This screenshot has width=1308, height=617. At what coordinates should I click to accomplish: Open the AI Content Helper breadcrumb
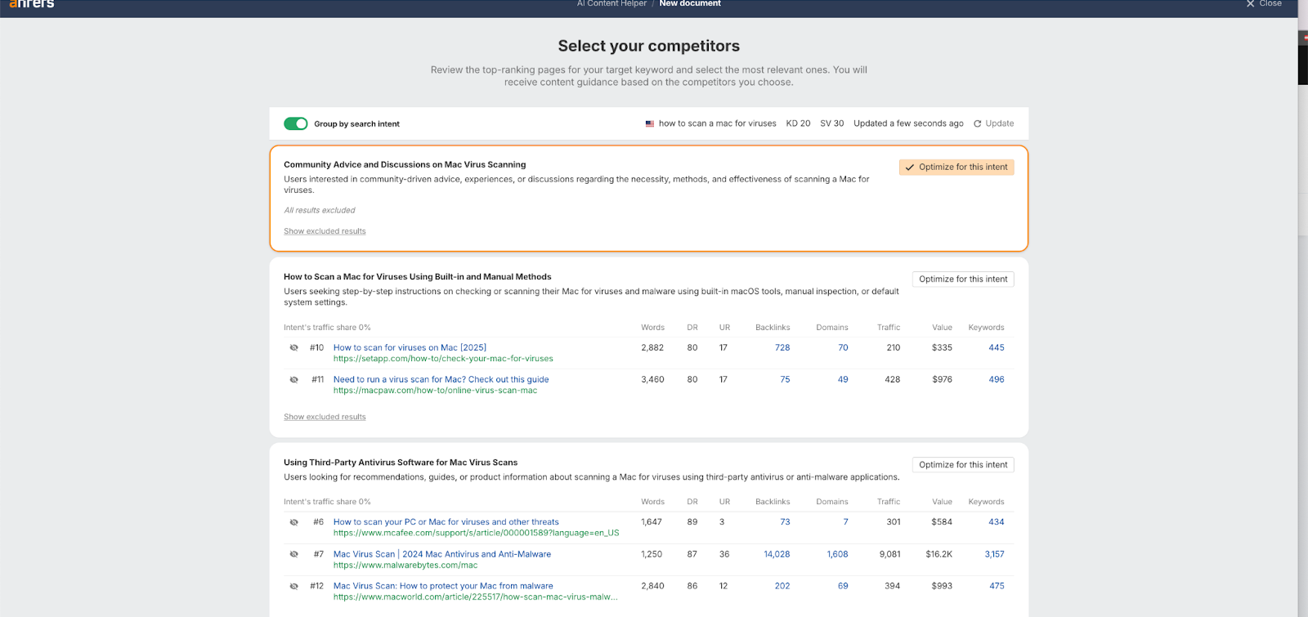tap(611, 4)
